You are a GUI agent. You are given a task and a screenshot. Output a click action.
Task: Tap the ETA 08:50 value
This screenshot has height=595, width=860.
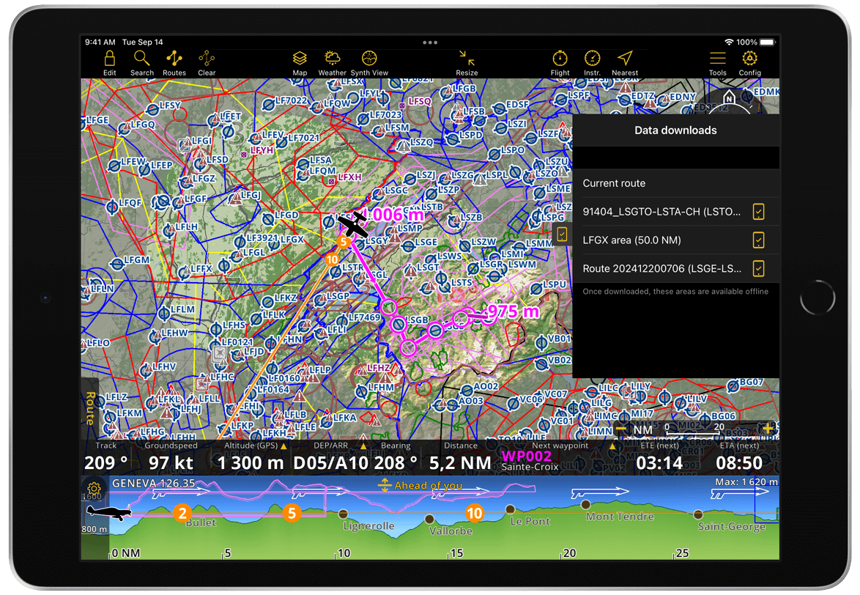tap(739, 463)
